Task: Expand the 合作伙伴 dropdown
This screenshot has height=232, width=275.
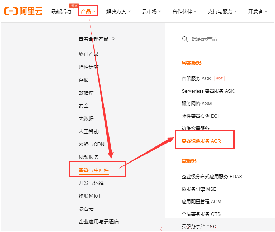Action: (x=184, y=11)
